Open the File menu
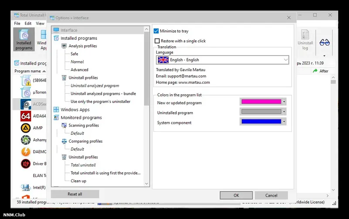The height and width of the screenshot is (219, 349). [17, 24]
